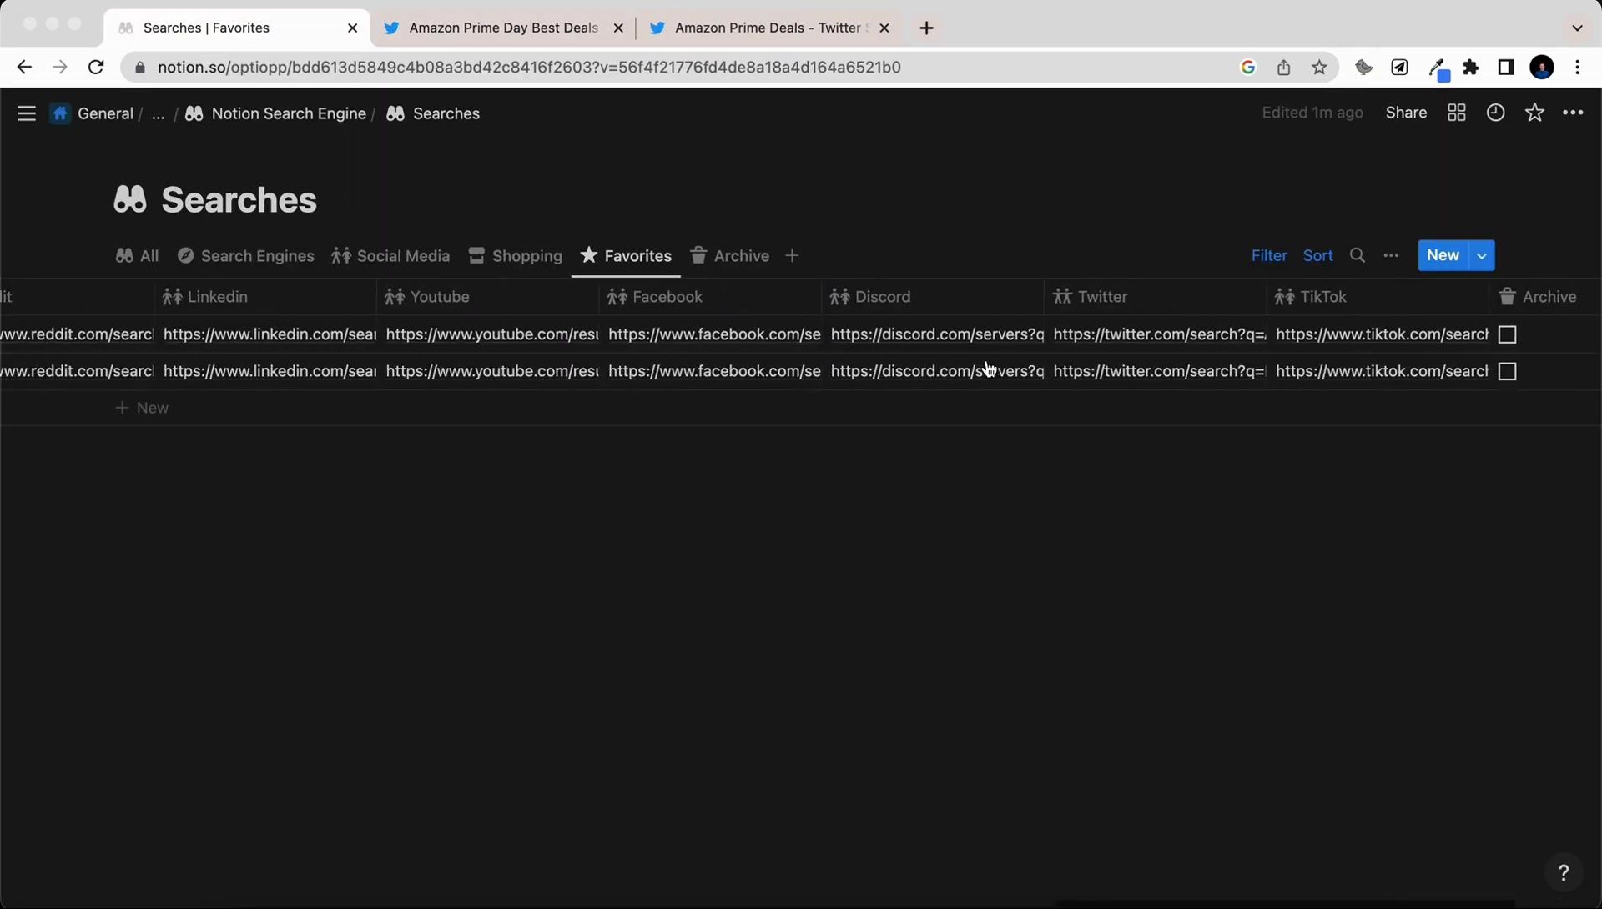This screenshot has height=909, width=1602.
Task: Close the first Amazon Prime Day Twitter tab
Action: tap(618, 28)
